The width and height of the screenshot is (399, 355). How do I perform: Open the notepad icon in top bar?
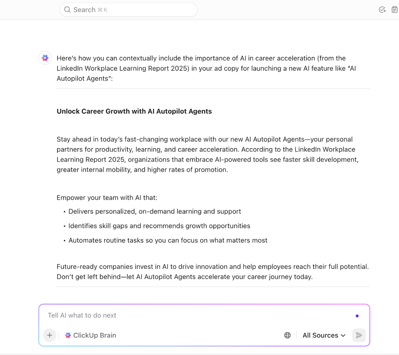pos(394,10)
